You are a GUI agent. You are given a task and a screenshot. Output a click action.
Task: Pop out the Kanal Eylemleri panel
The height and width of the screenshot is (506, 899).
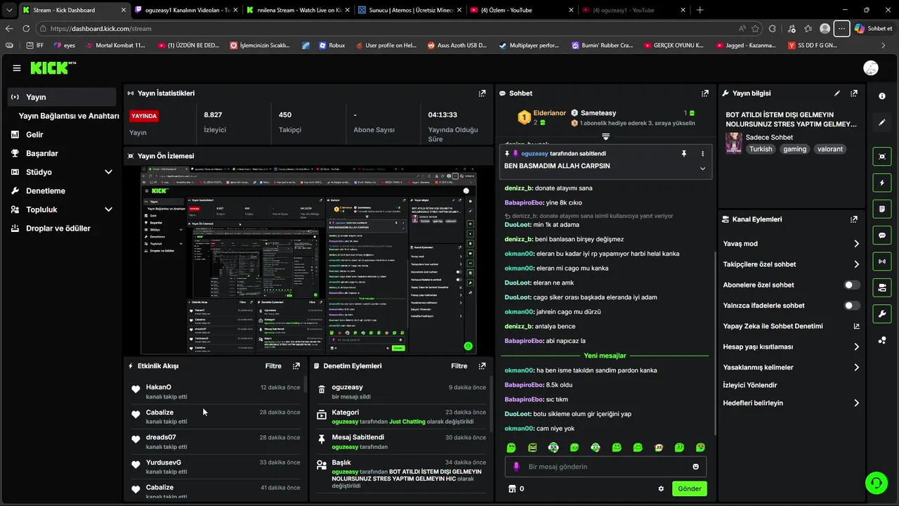[x=853, y=219]
